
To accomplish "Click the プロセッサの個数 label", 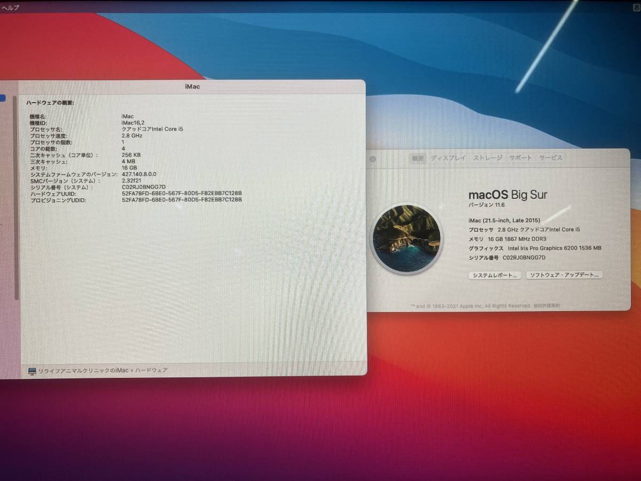I will 51,142.
